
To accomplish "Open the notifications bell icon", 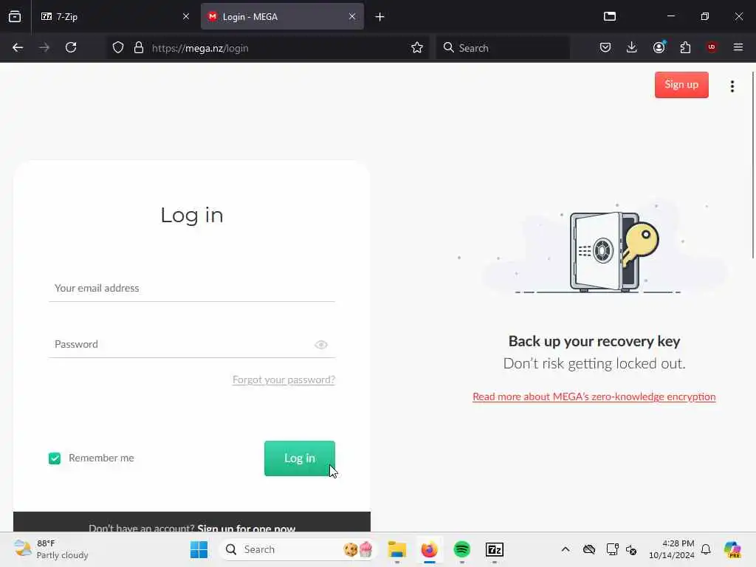I will tap(706, 549).
